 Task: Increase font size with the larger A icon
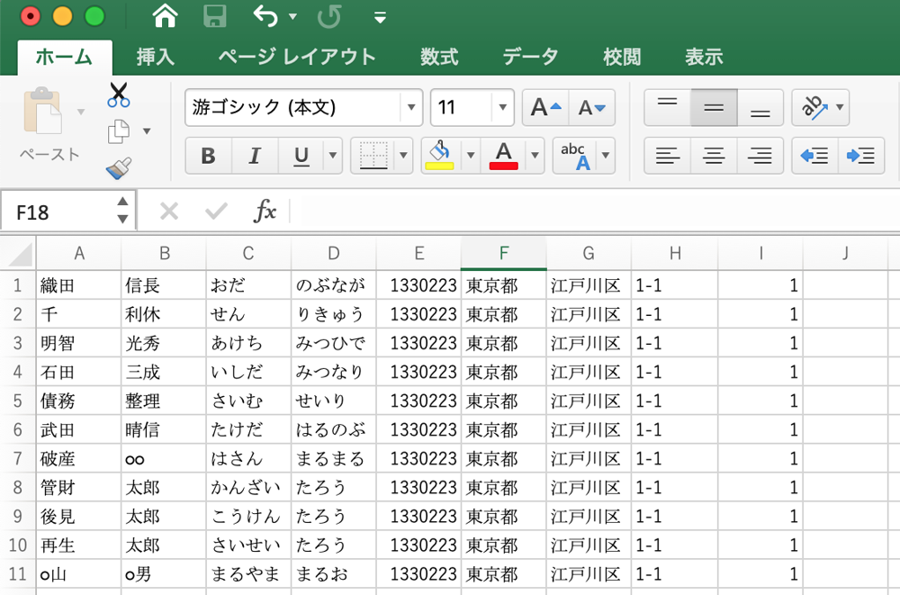coord(544,108)
